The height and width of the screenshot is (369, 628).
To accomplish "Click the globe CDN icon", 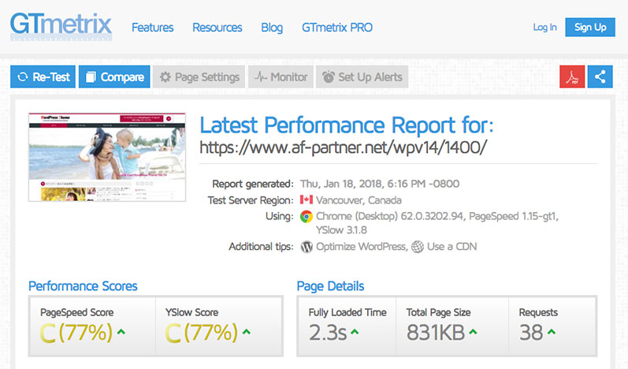I will [x=418, y=247].
